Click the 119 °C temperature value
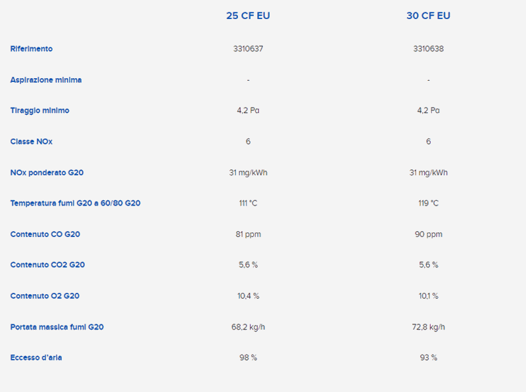 428,204
